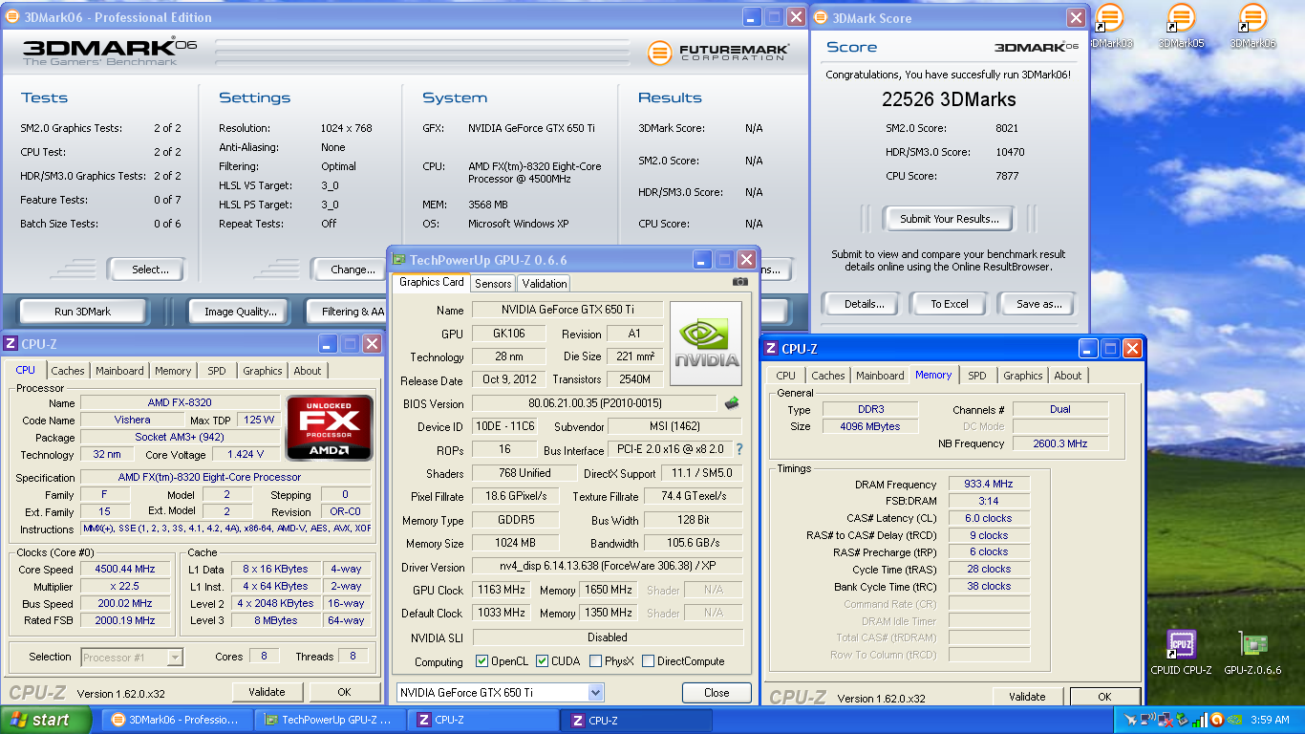Click OK in right CPU-Z Memory window
The image size is (1305, 734).
pyautogui.click(x=1104, y=697)
